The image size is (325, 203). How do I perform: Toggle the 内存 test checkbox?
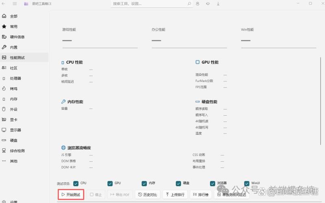[144, 184]
